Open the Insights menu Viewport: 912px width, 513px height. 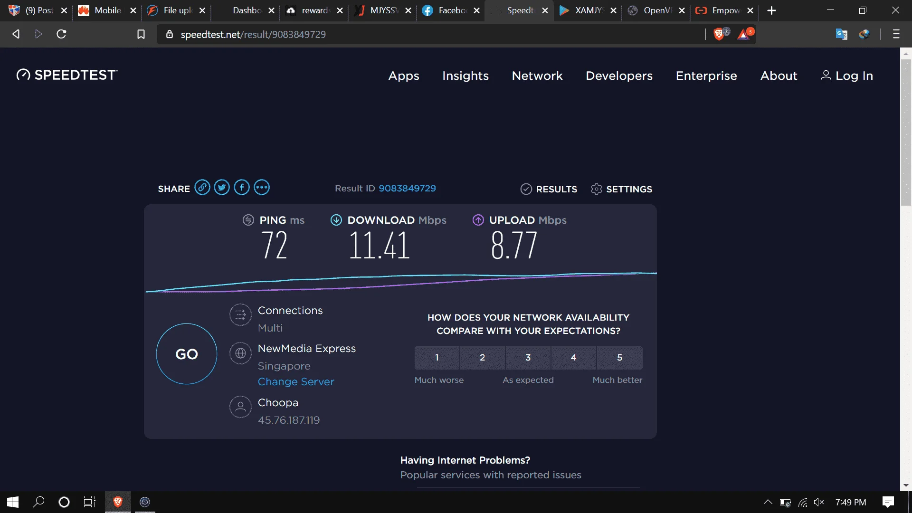[465, 76]
